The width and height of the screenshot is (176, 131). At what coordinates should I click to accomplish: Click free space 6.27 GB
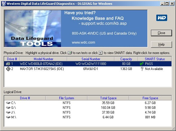[150, 103]
